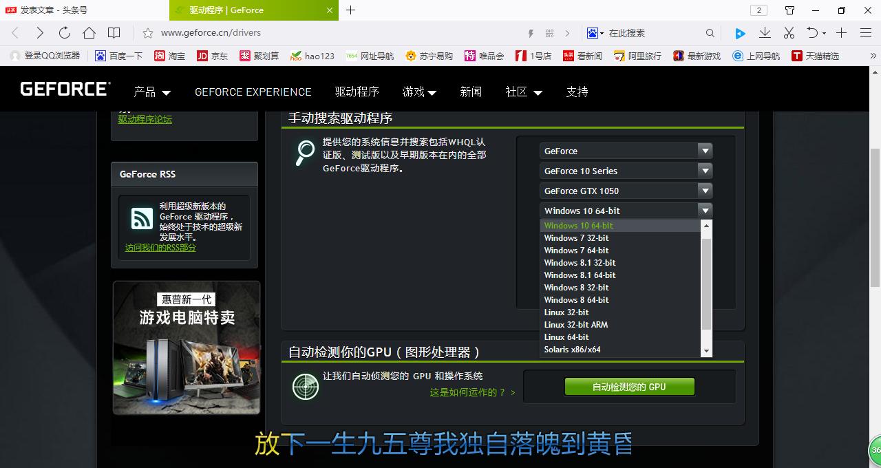Choose Windows 8.1 64-bit option
The width and height of the screenshot is (881, 468).
620,275
